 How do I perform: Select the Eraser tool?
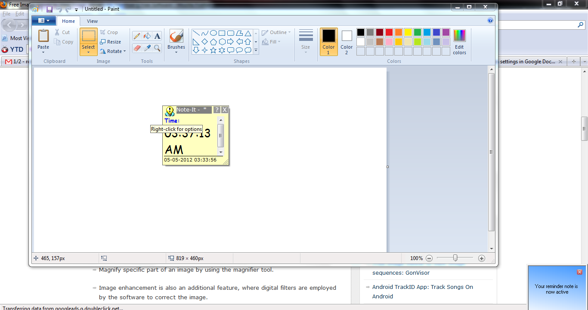[137, 48]
